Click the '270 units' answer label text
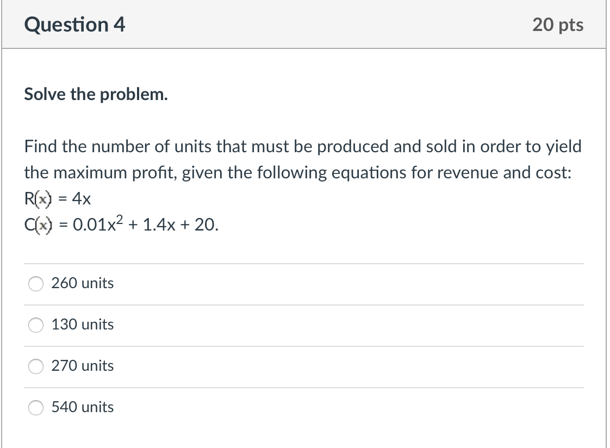This screenshot has width=610, height=448. tap(83, 365)
